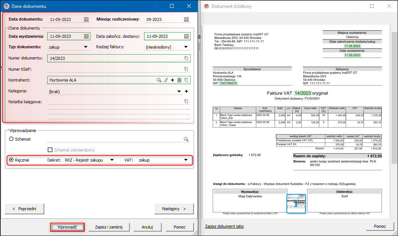398x236 pixels.
Task: Open the kontrahent list icon
Action: [x=179, y=80]
